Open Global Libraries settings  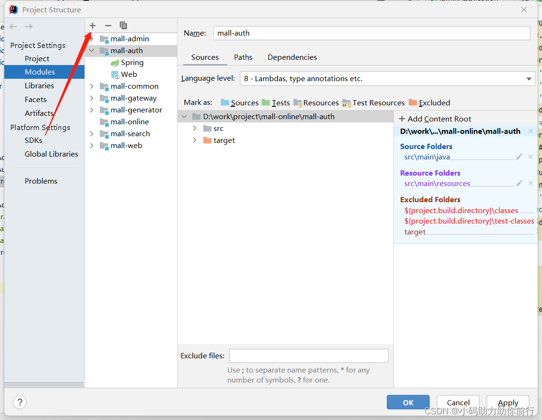pyautogui.click(x=51, y=154)
